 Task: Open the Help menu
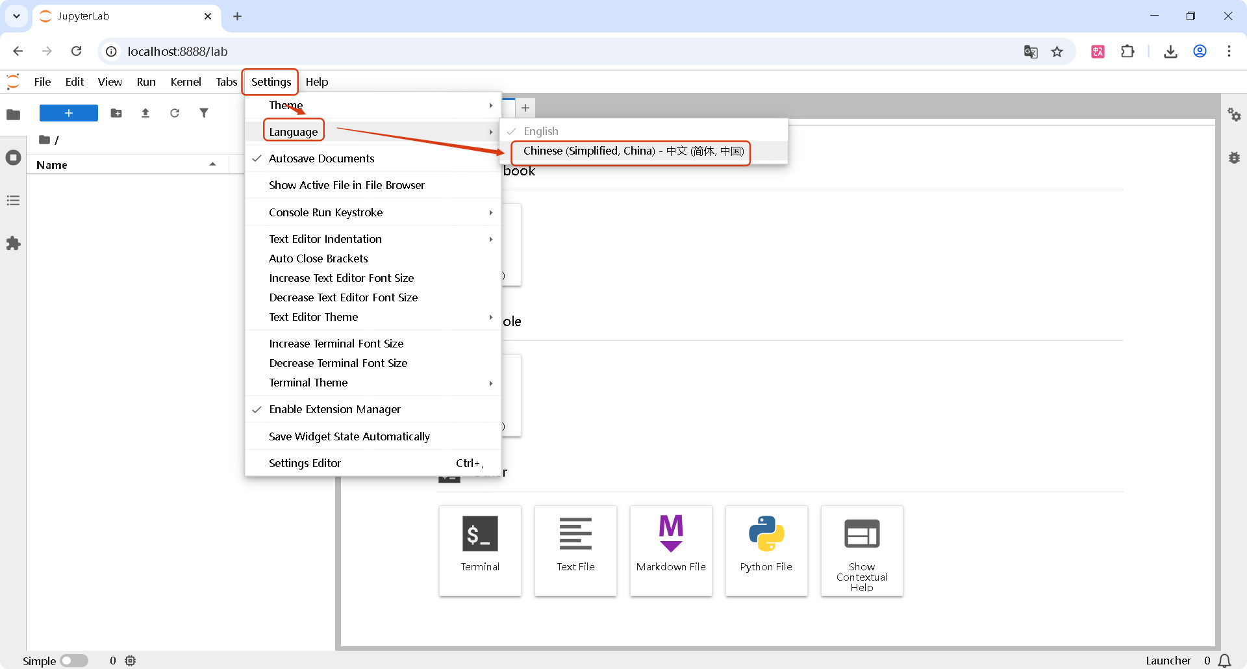[317, 82]
